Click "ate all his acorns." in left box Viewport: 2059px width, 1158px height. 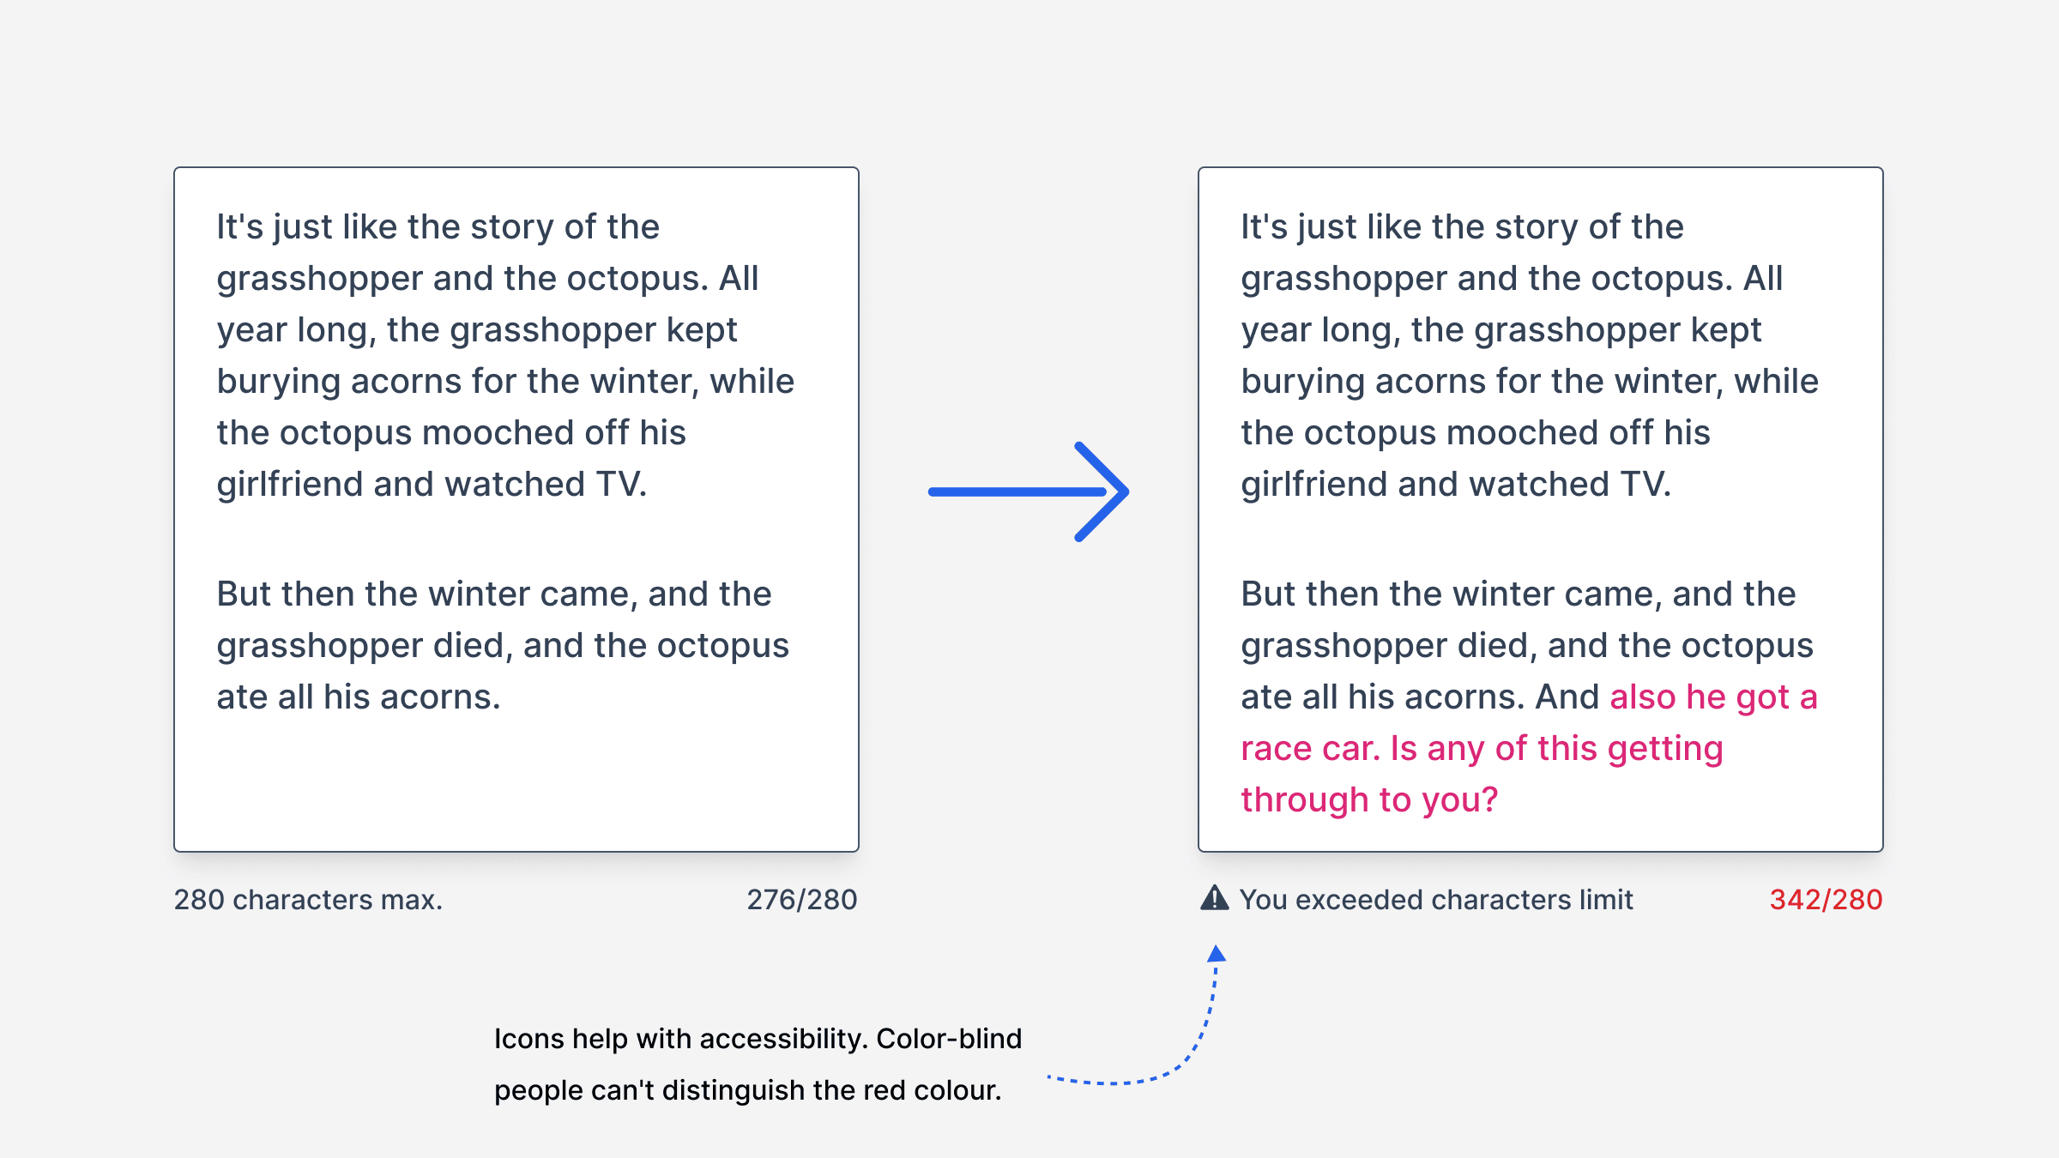tap(358, 697)
